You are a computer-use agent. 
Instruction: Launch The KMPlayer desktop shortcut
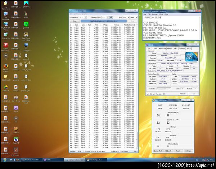[x=26, y=47]
